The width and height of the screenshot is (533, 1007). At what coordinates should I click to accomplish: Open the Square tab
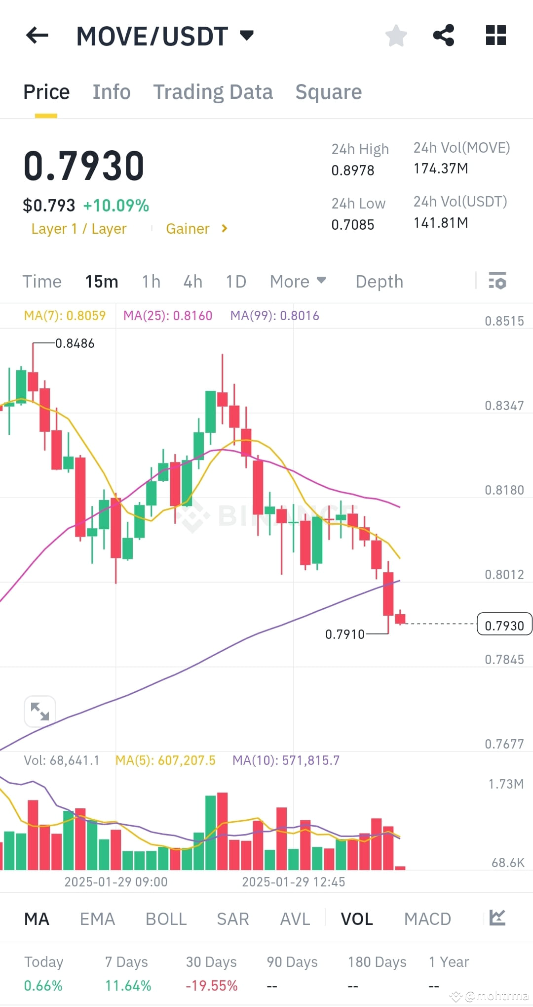[328, 92]
